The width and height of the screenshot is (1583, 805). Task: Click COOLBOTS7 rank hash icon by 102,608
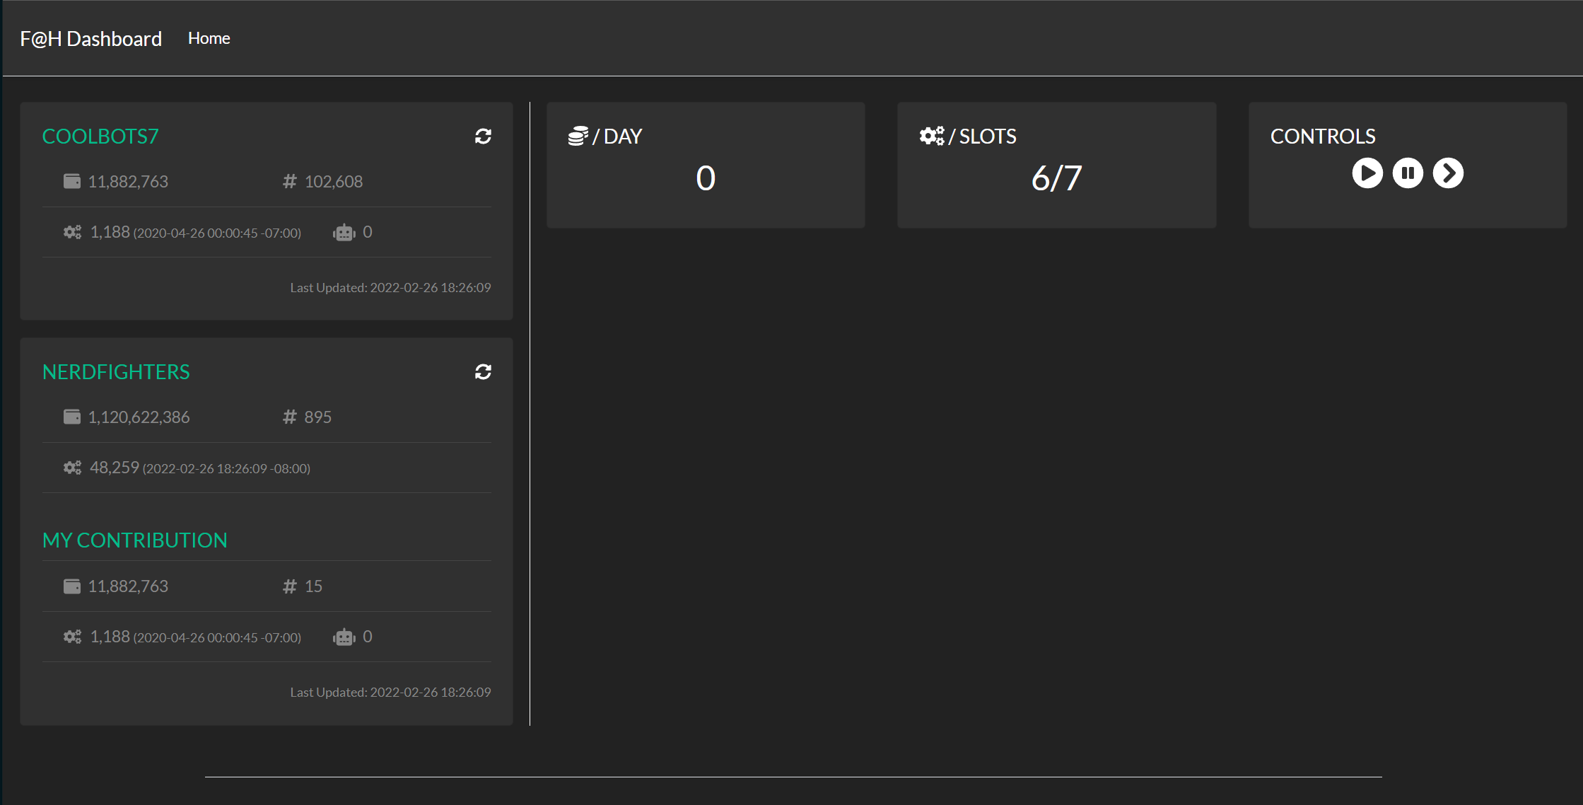(289, 182)
